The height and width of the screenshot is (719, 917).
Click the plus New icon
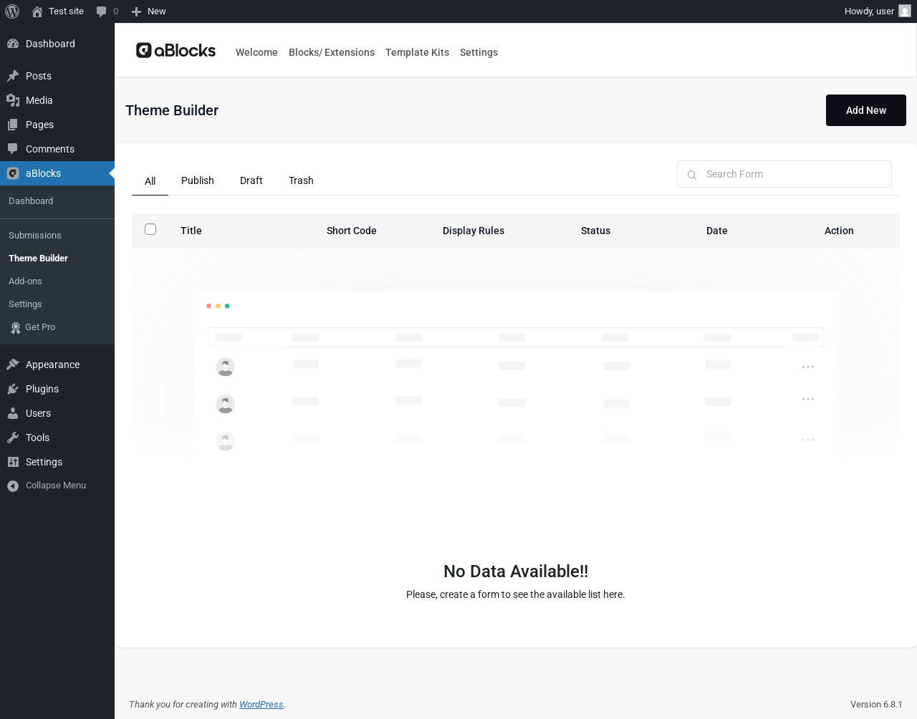pyautogui.click(x=136, y=11)
